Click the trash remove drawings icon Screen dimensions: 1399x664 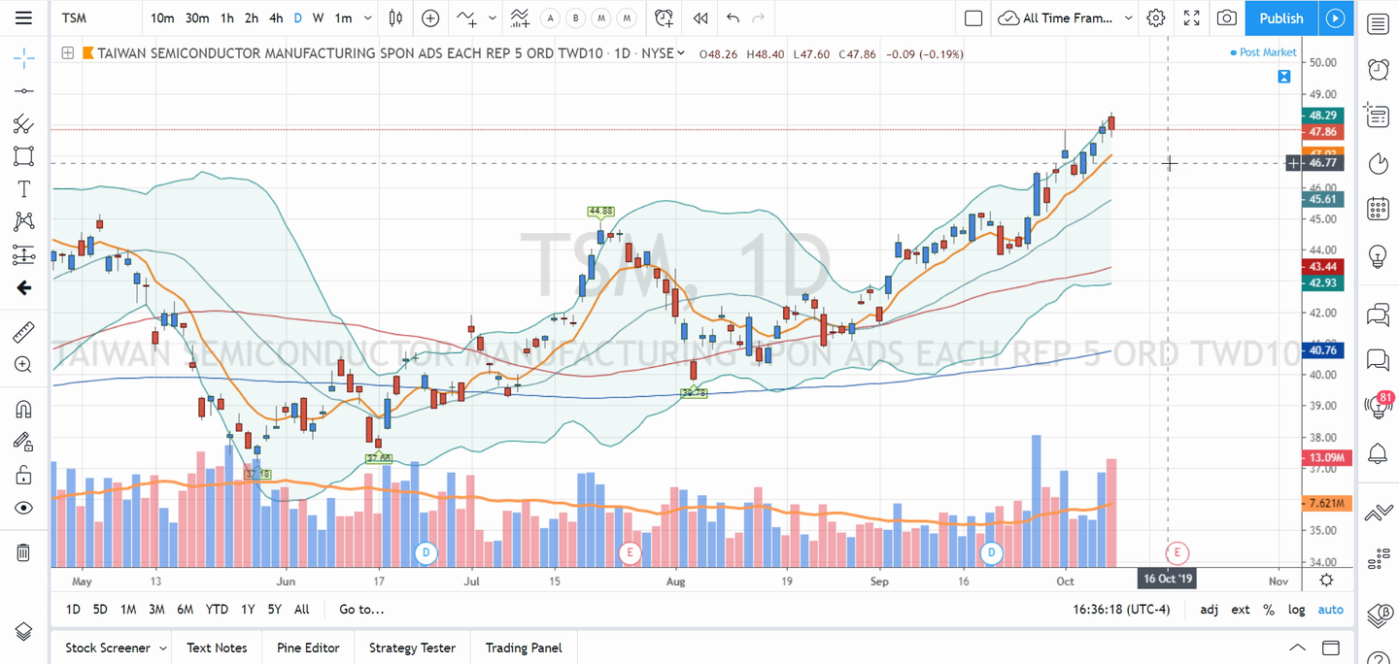pyautogui.click(x=23, y=552)
